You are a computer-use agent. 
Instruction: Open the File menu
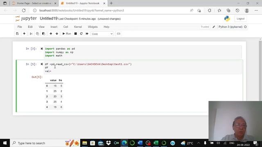click(x=20, y=27)
